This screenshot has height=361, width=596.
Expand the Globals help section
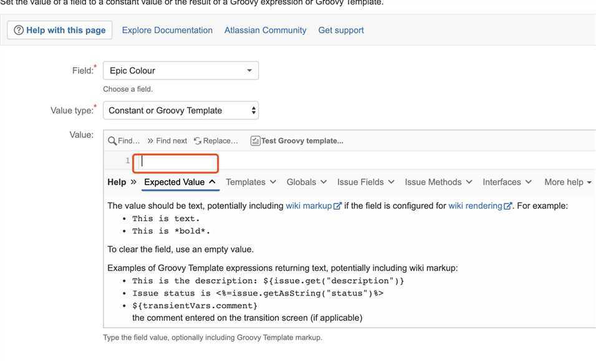(306, 182)
